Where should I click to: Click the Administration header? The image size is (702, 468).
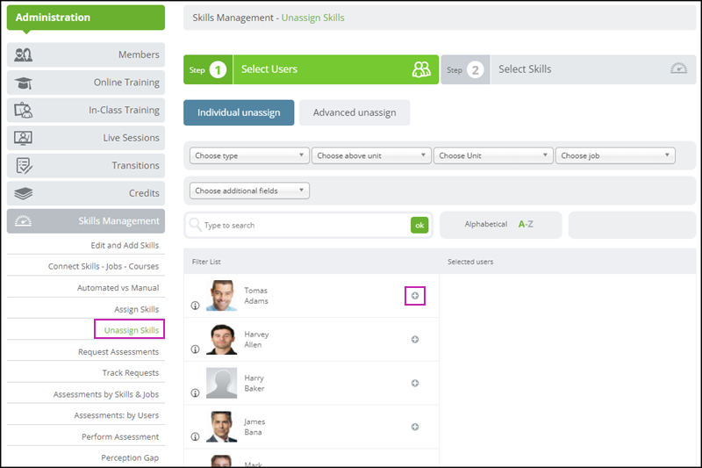86,18
